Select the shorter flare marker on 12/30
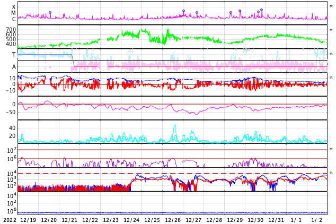Screen dimensions: 336x224 [x=258, y=12]
